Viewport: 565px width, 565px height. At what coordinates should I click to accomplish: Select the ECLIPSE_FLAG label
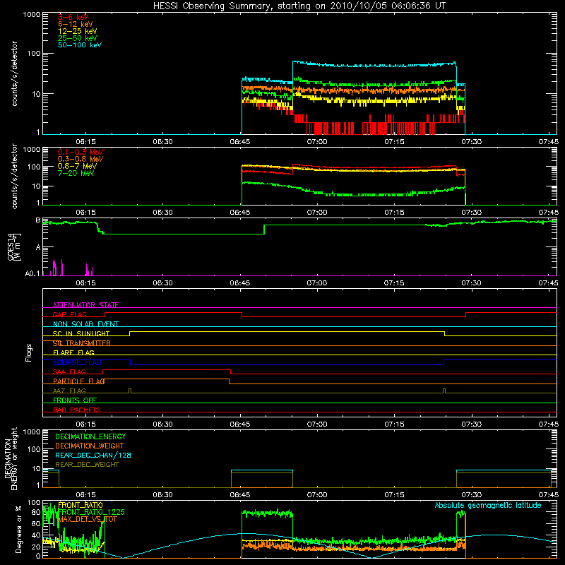[77, 362]
